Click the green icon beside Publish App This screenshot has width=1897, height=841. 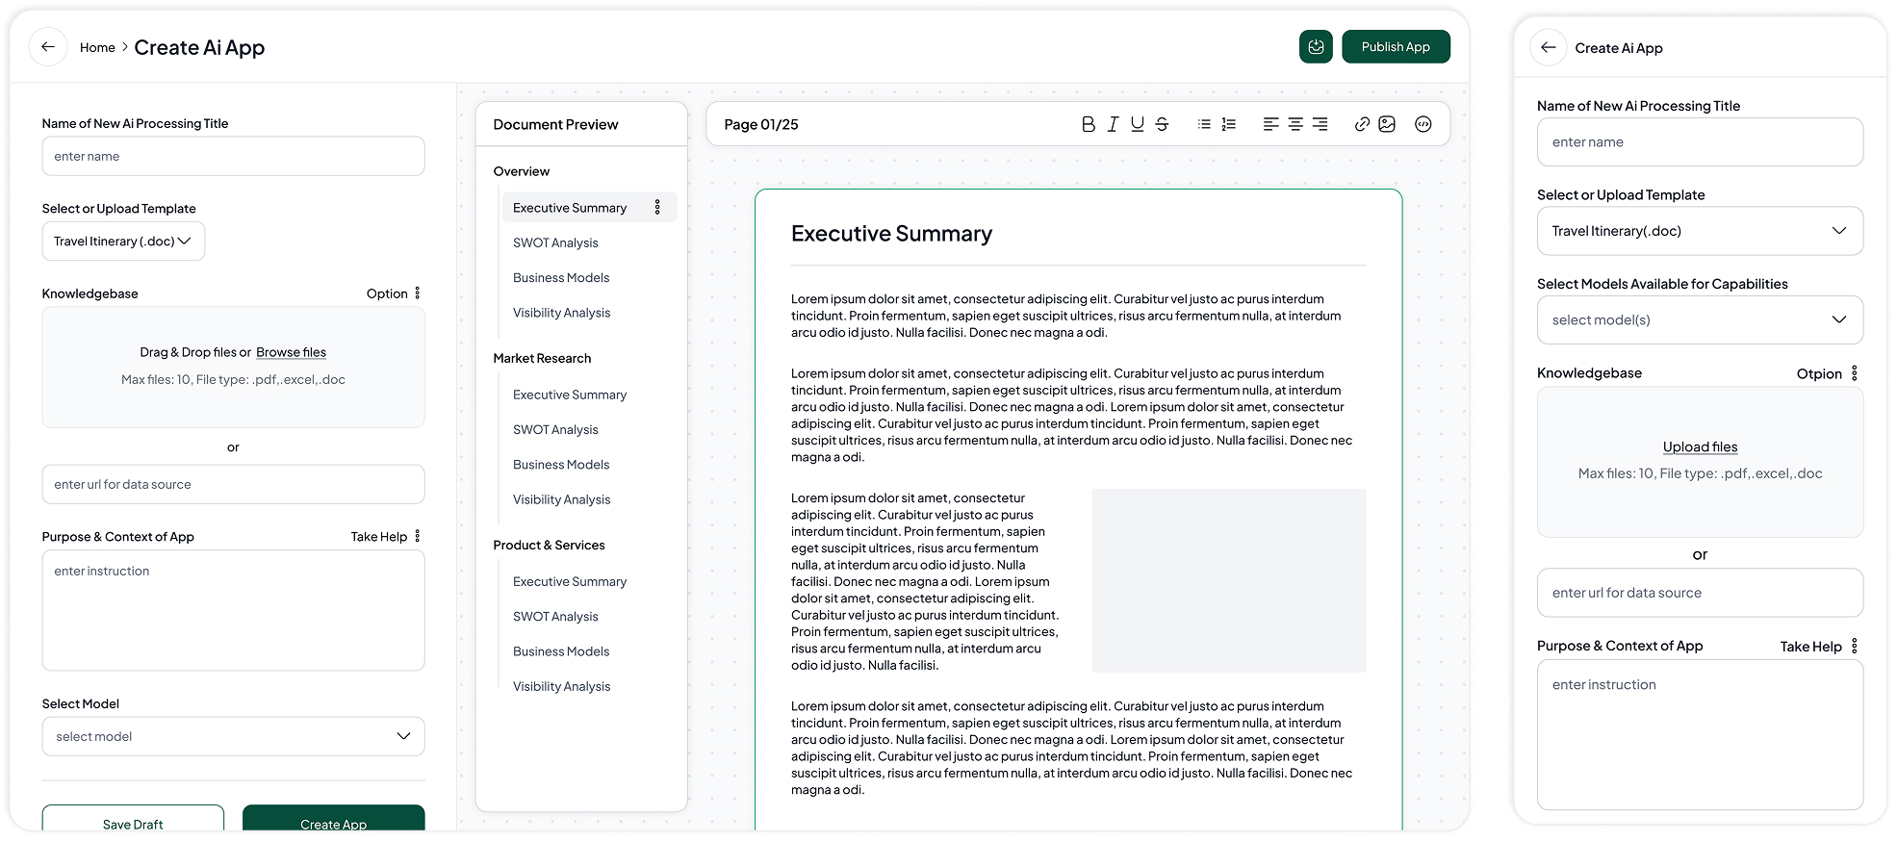1316,47
